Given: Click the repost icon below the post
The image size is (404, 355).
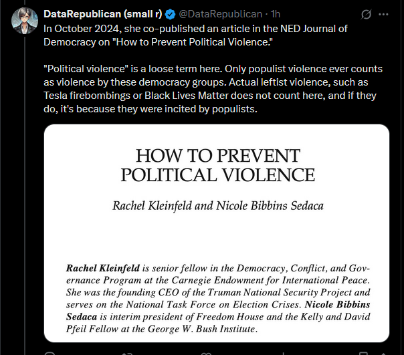Looking at the screenshot, I should (x=127, y=353).
